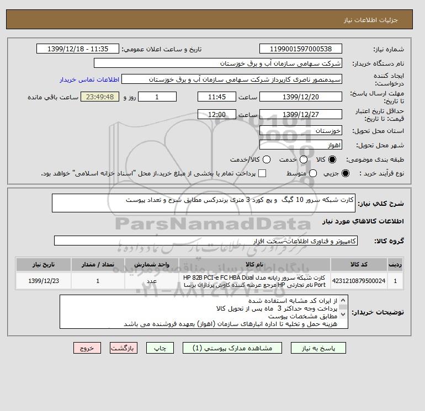Click the delivery province field خوزستان
This screenshot has height=411, width=425.
(x=301, y=131)
